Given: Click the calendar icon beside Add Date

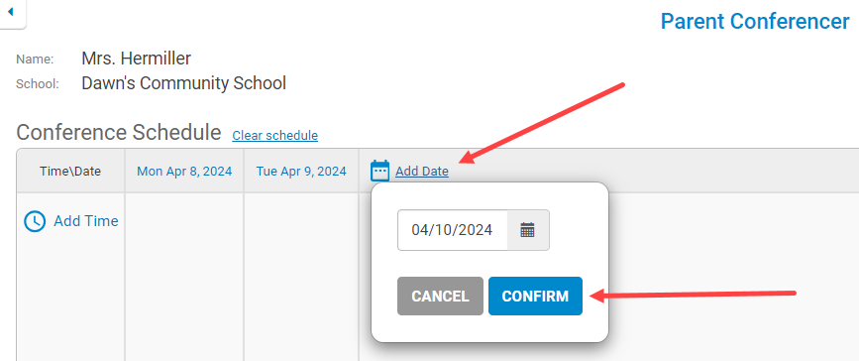Looking at the screenshot, I should click(379, 171).
